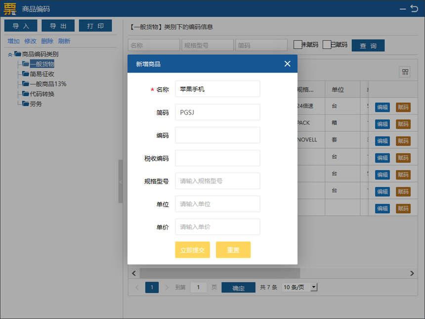This screenshot has width=425, height=319.
Task: Click the 重置 button
Action: click(233, 250)
